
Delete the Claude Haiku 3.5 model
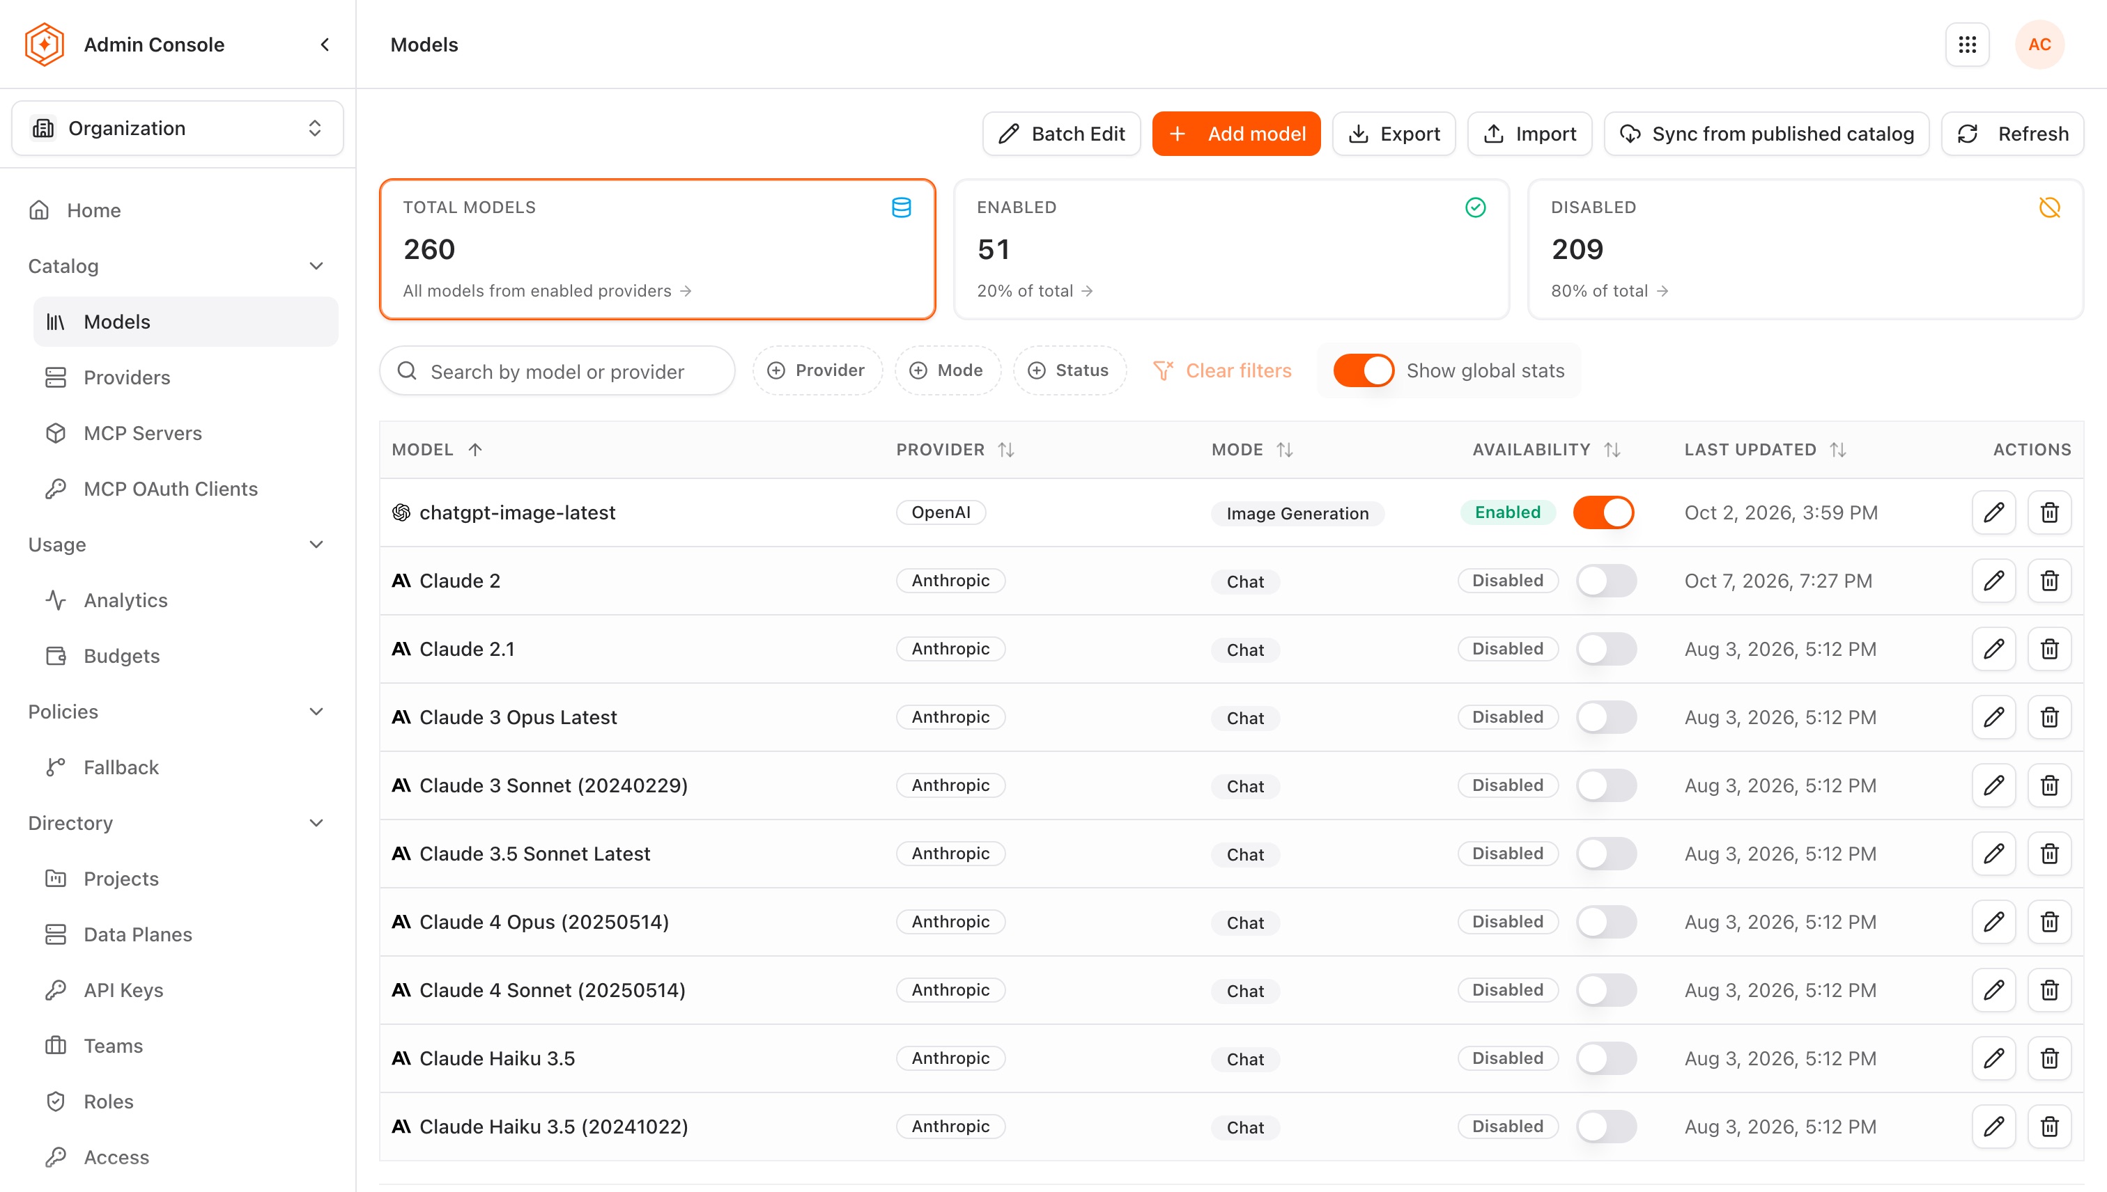point(2050,1058)
